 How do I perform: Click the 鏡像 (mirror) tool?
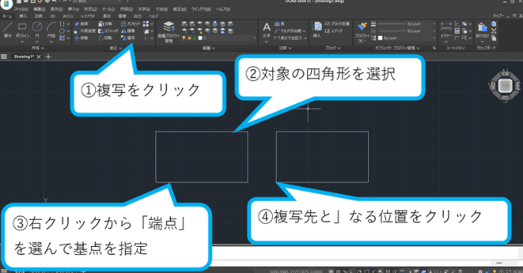[x=127, y=31]
